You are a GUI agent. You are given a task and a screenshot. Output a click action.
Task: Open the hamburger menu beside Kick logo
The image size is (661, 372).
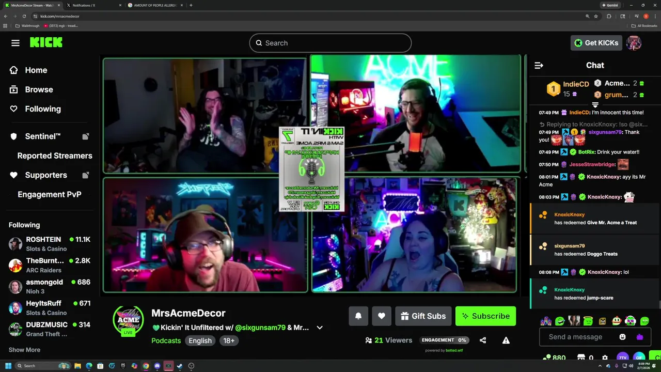(x=15, y=43)
